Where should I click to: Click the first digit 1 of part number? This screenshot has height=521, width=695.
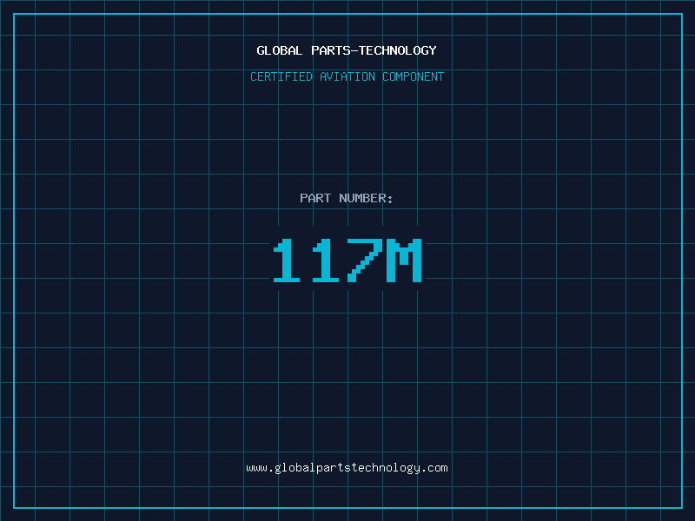pos(288,260)
